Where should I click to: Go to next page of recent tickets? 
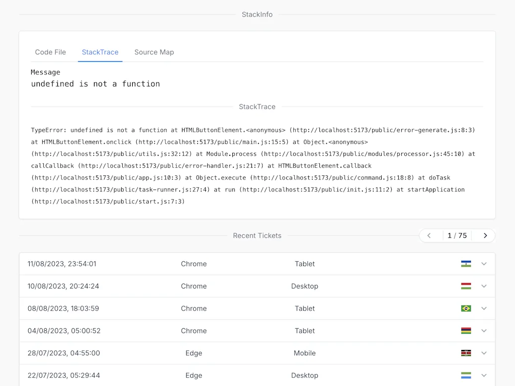point(485,236)
